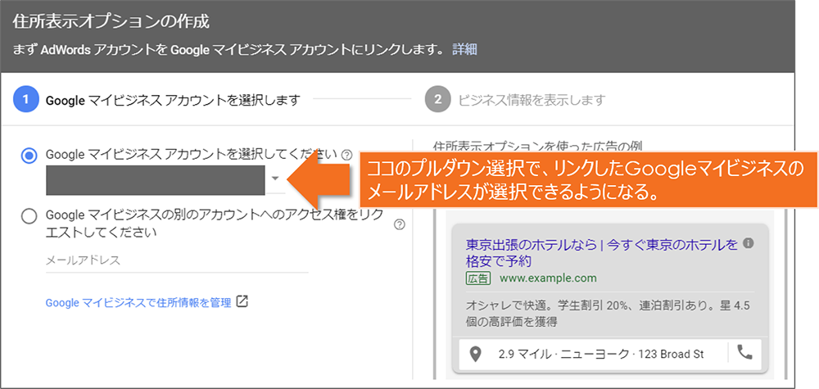Viewport: 819px width, 389px height.
Task: Click help icon beside アクセス権をリクエスト option
Action: tap(400, 224)
